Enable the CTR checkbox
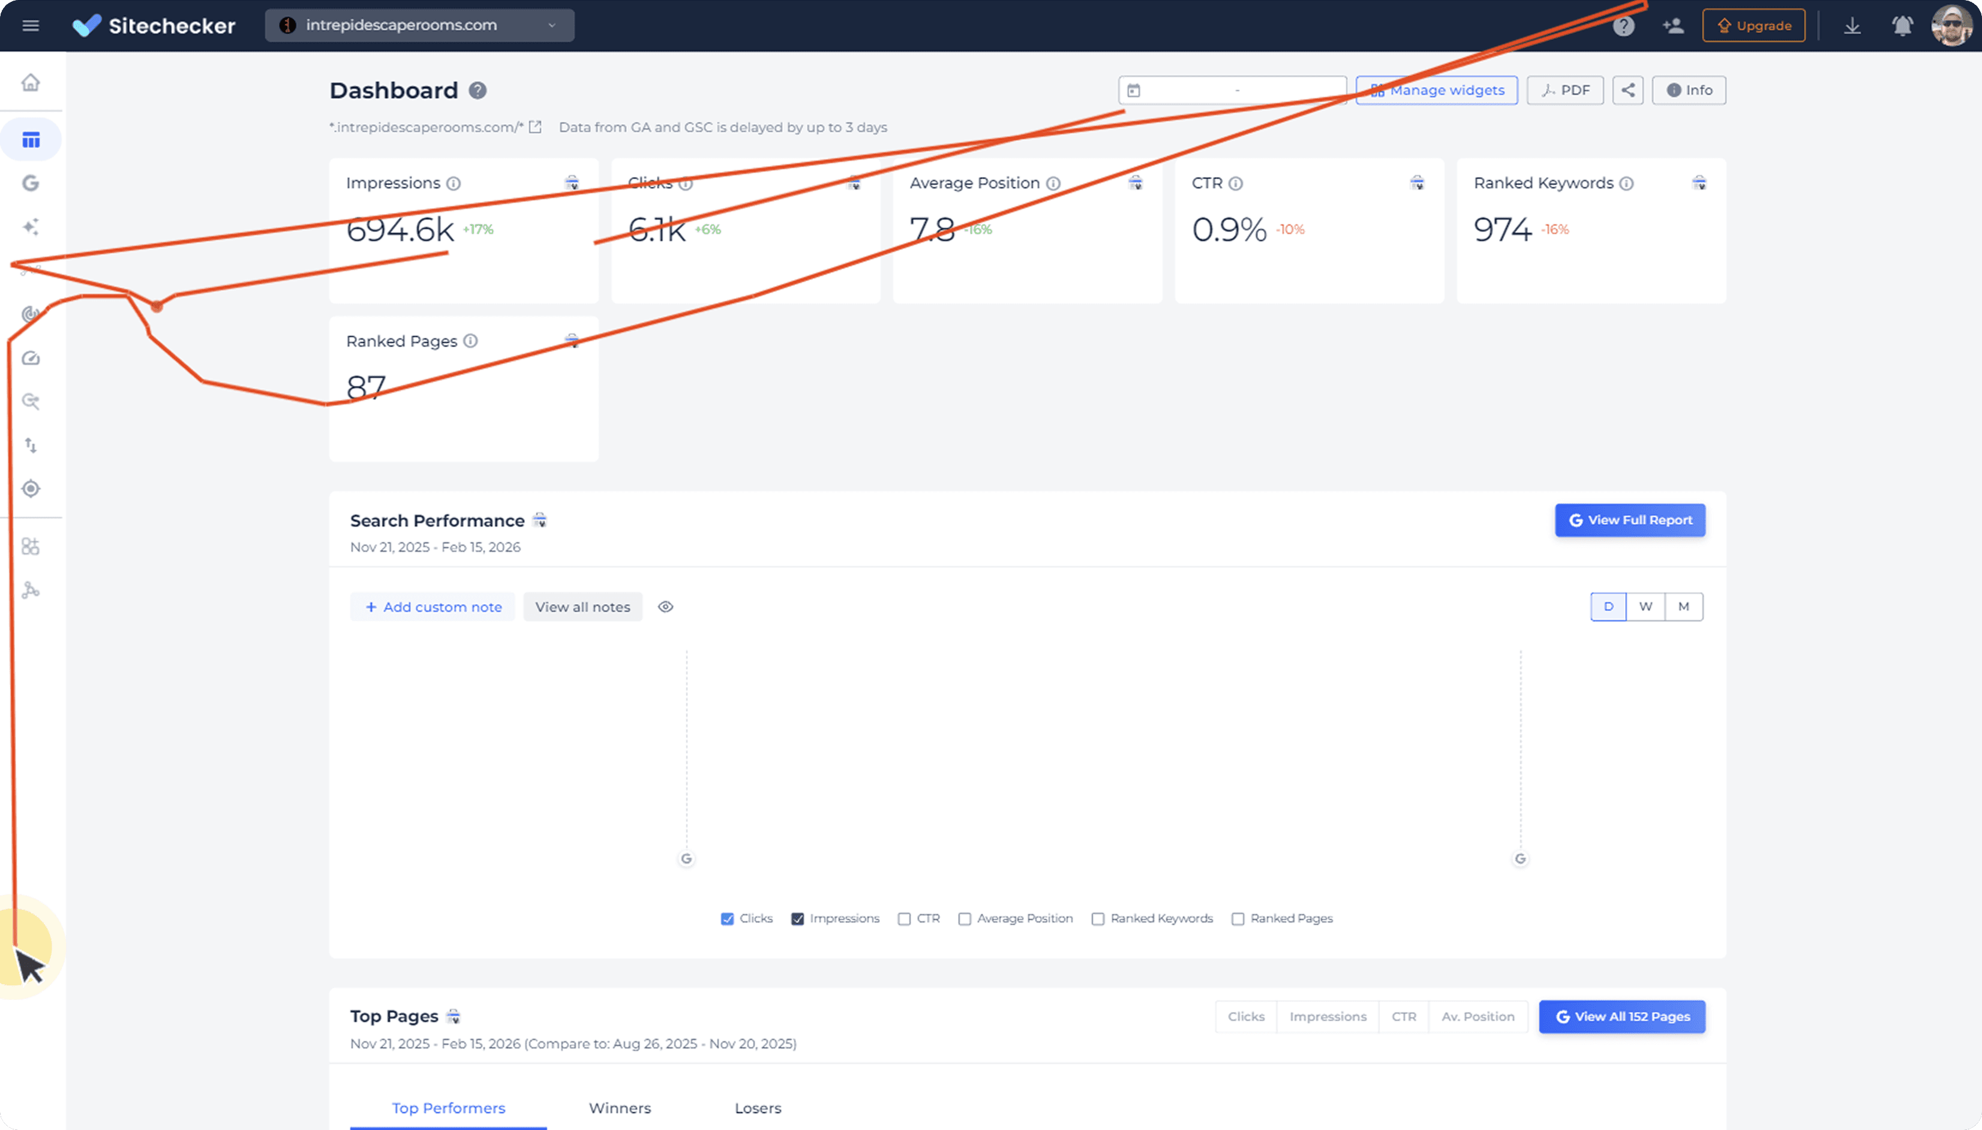Viewport: 1982px width, 1130px height. click(x=904, y=918)
